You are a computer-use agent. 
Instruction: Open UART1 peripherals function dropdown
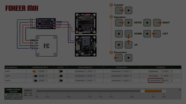[155, 71]
